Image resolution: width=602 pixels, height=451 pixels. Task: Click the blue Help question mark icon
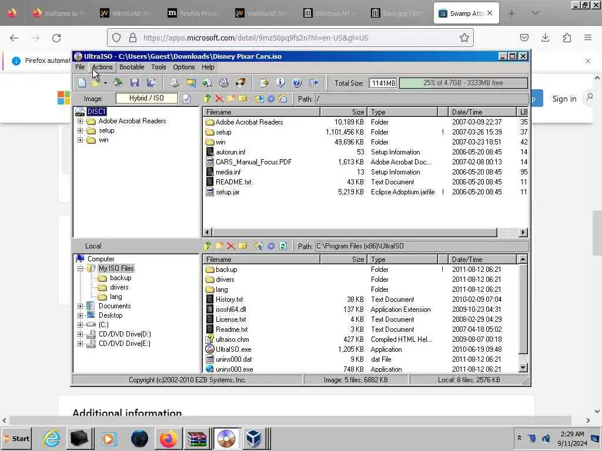point(297,82)
